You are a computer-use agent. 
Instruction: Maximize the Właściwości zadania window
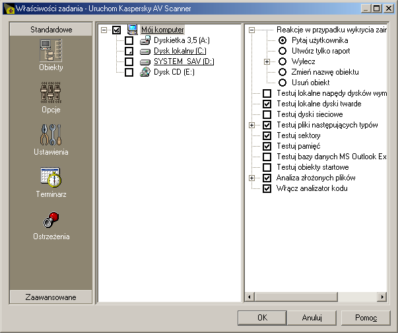click(x=377, y=9)
